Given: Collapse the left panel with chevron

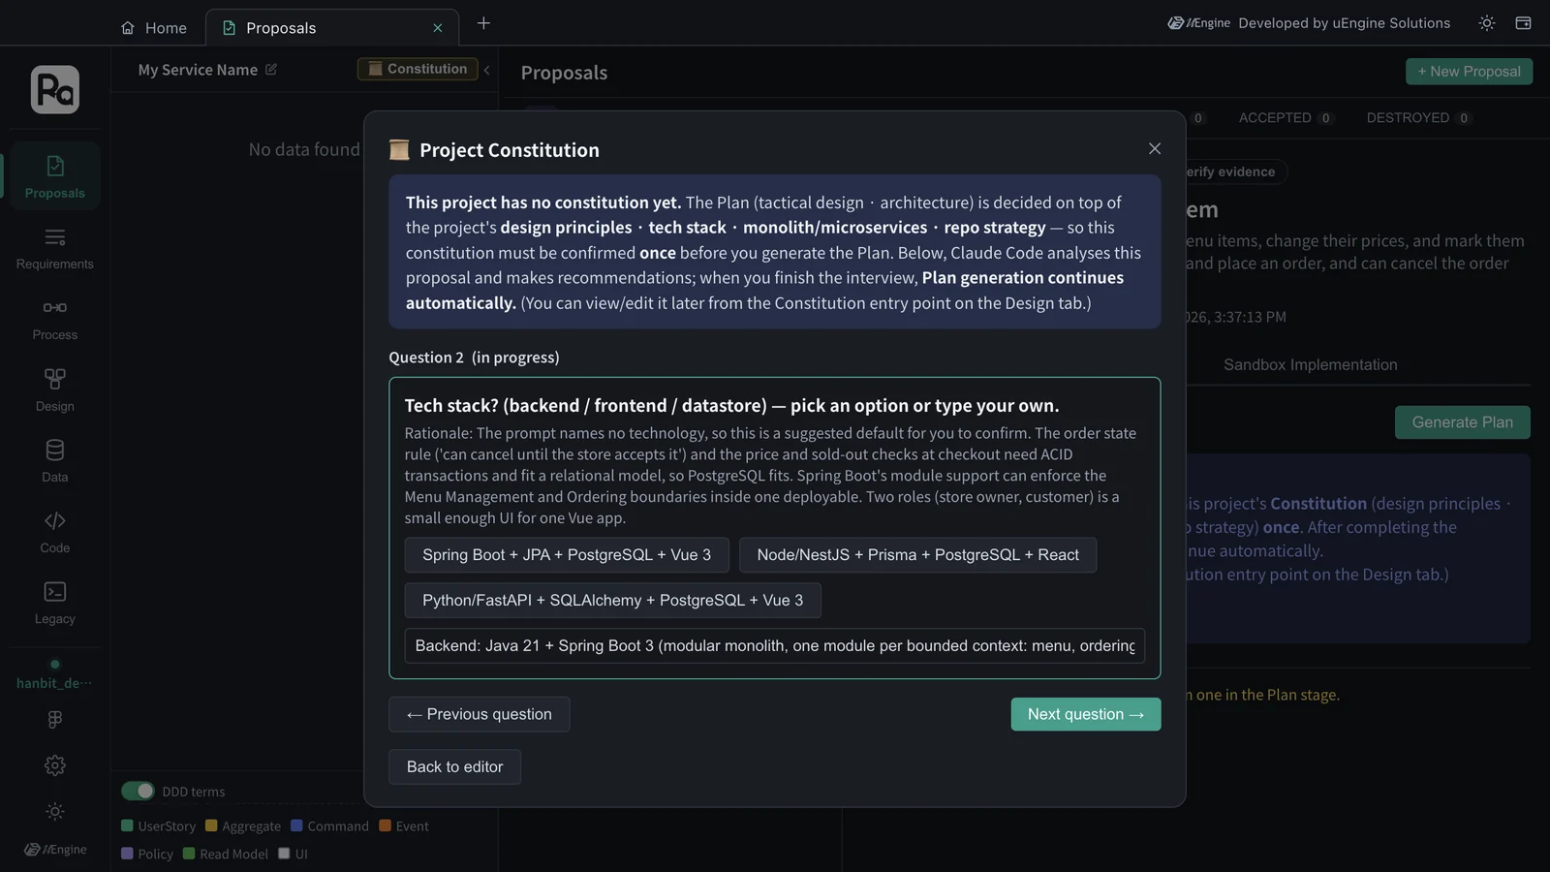Looking at the screenshot, I should click(x=486, y=70).
